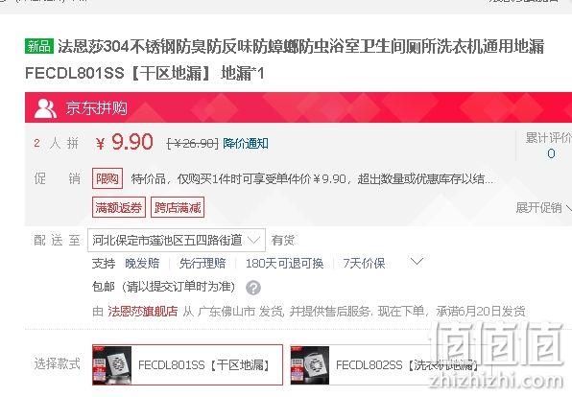The height and width of the screenshot is (397, 572).
Task: Click the 晚发赔 service link
Action: click(x=142, y=263)
